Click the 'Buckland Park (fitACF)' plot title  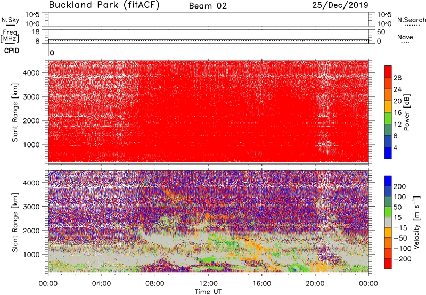(104, 5)
